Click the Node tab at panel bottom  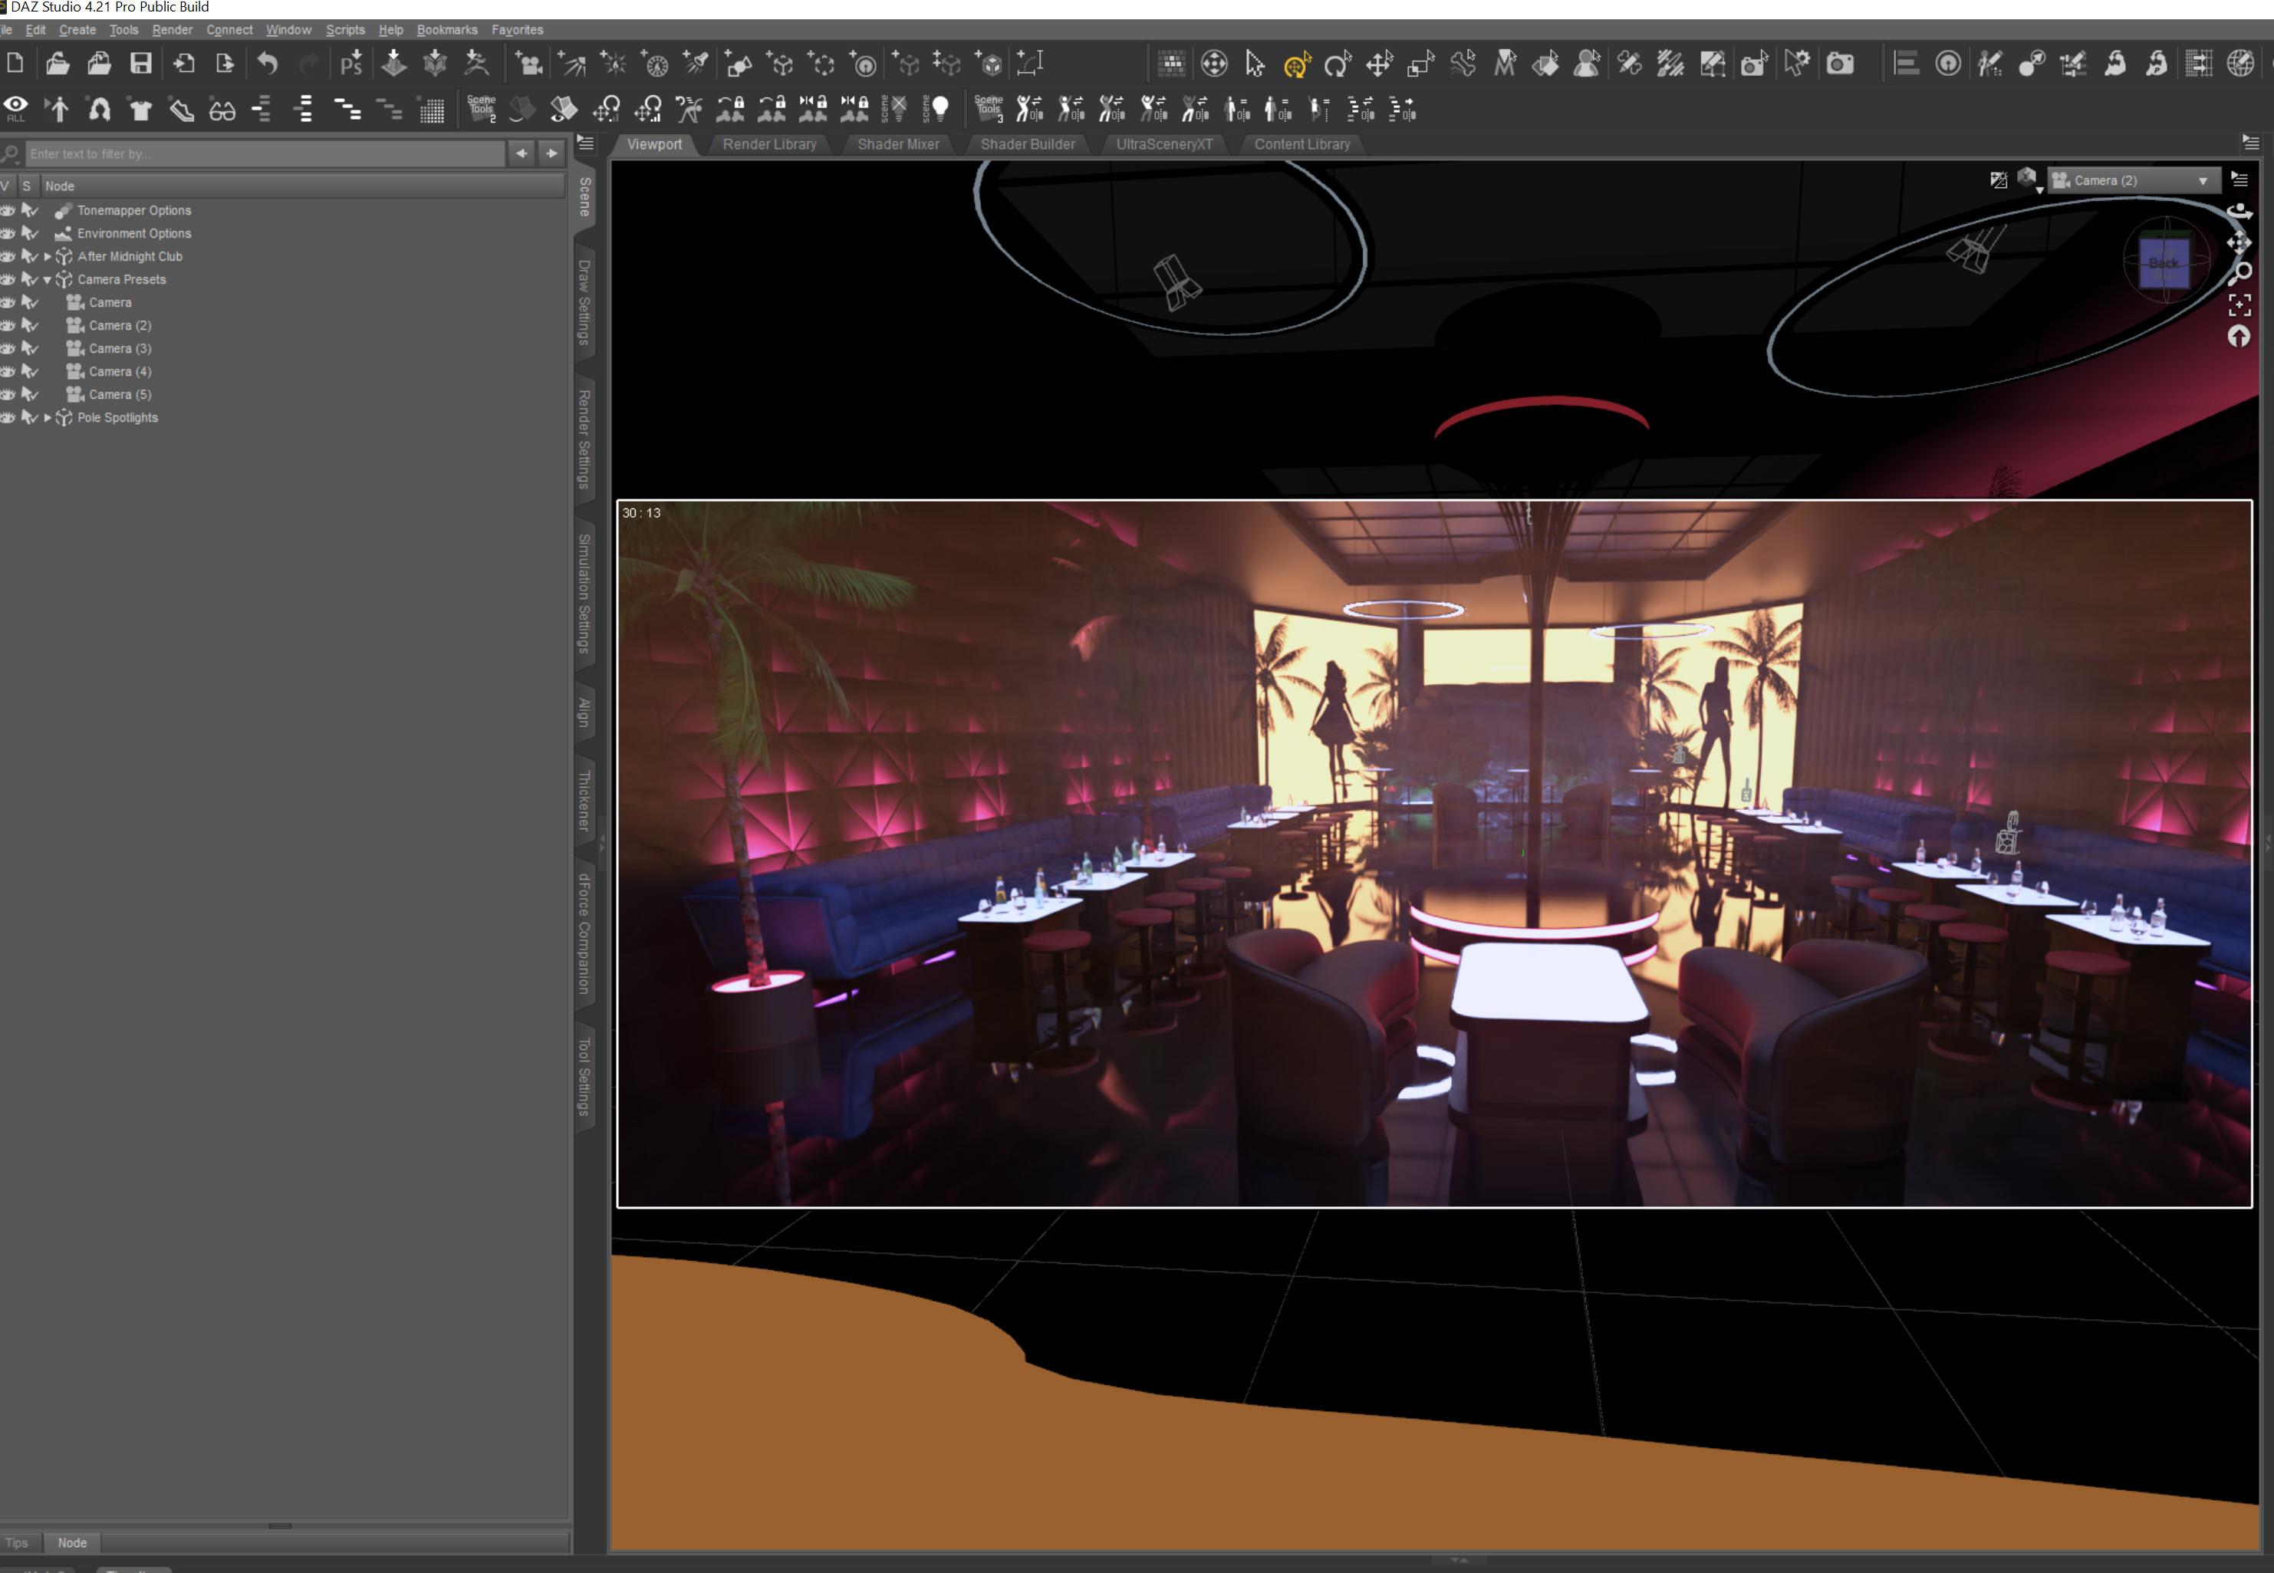coord(72,1542)
